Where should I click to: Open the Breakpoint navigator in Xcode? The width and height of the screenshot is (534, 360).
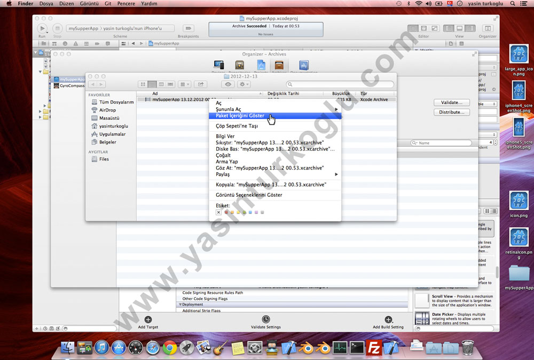tap(97, 44)
